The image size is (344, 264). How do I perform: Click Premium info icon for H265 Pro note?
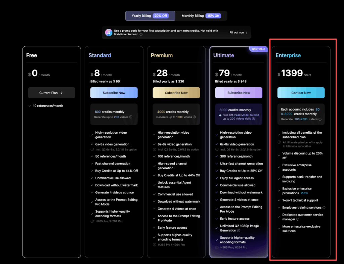[155, 245]
